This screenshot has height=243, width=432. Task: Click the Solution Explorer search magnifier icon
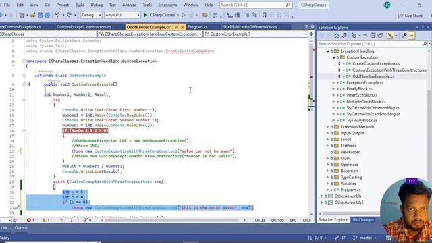coord(425,43)
